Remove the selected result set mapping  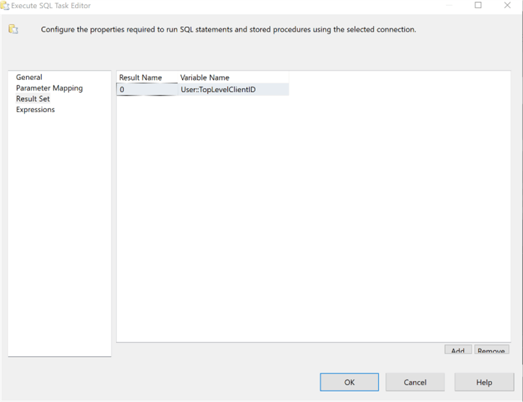click(491, 350)
